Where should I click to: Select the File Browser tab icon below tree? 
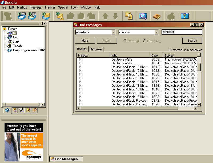click(15, 110)
